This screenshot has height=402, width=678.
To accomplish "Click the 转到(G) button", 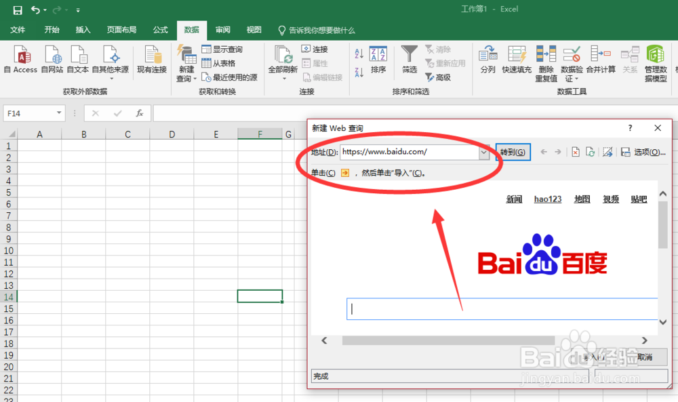I will coord(513,152).
